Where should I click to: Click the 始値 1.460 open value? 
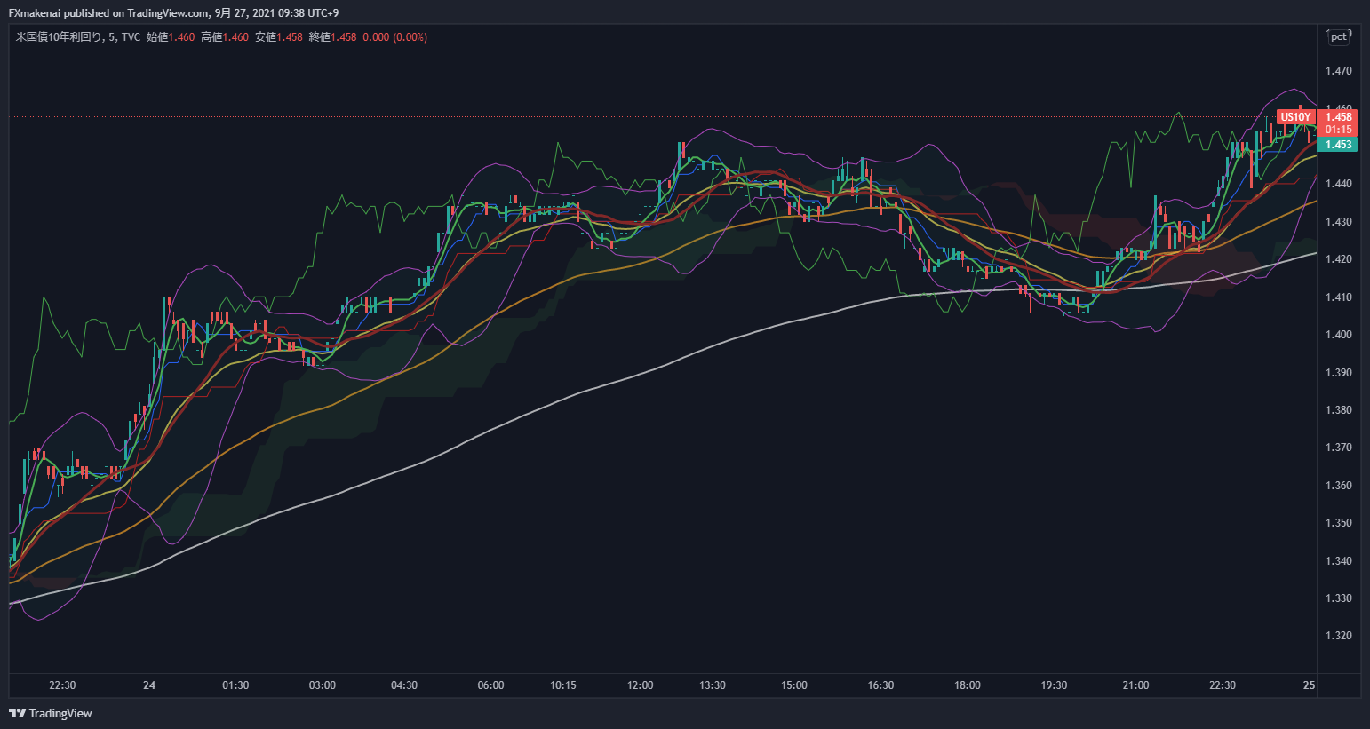pos(171,37)
